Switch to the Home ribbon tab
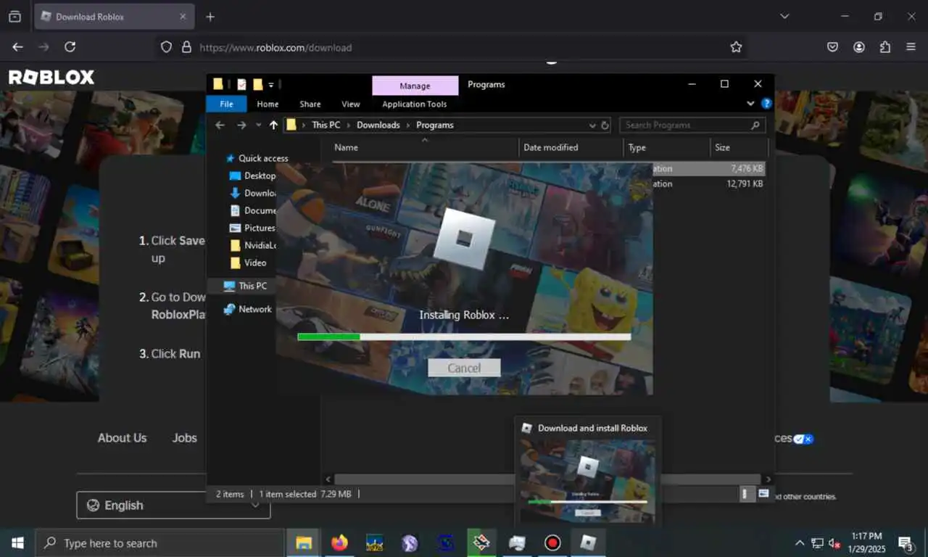 tap(268, 104)
